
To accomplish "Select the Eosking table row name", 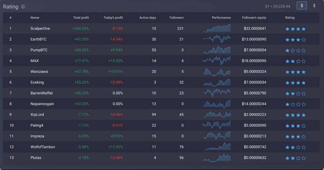I will click(x=37, y=82).
